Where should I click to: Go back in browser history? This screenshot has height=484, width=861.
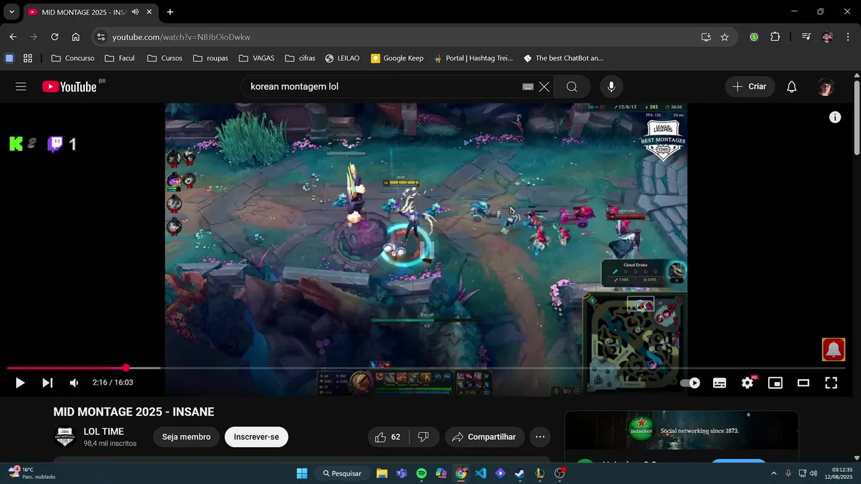tap(13, 37)
